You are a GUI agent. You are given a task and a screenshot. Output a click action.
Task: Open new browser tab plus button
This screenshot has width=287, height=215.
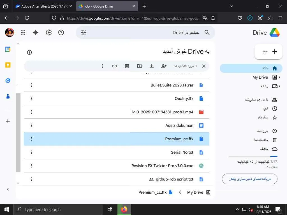click(144, 6)
